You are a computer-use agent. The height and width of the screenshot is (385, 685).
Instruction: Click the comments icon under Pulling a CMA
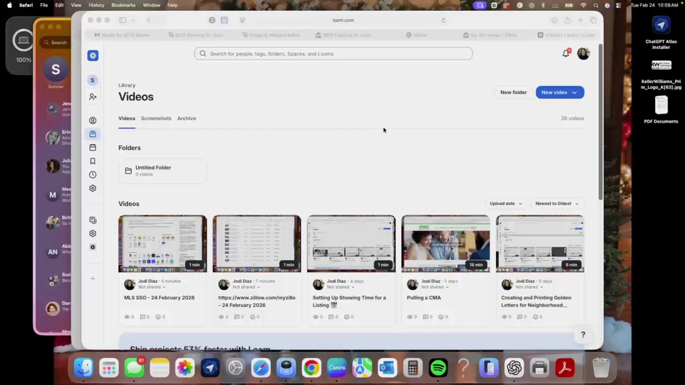pos(426,317)
